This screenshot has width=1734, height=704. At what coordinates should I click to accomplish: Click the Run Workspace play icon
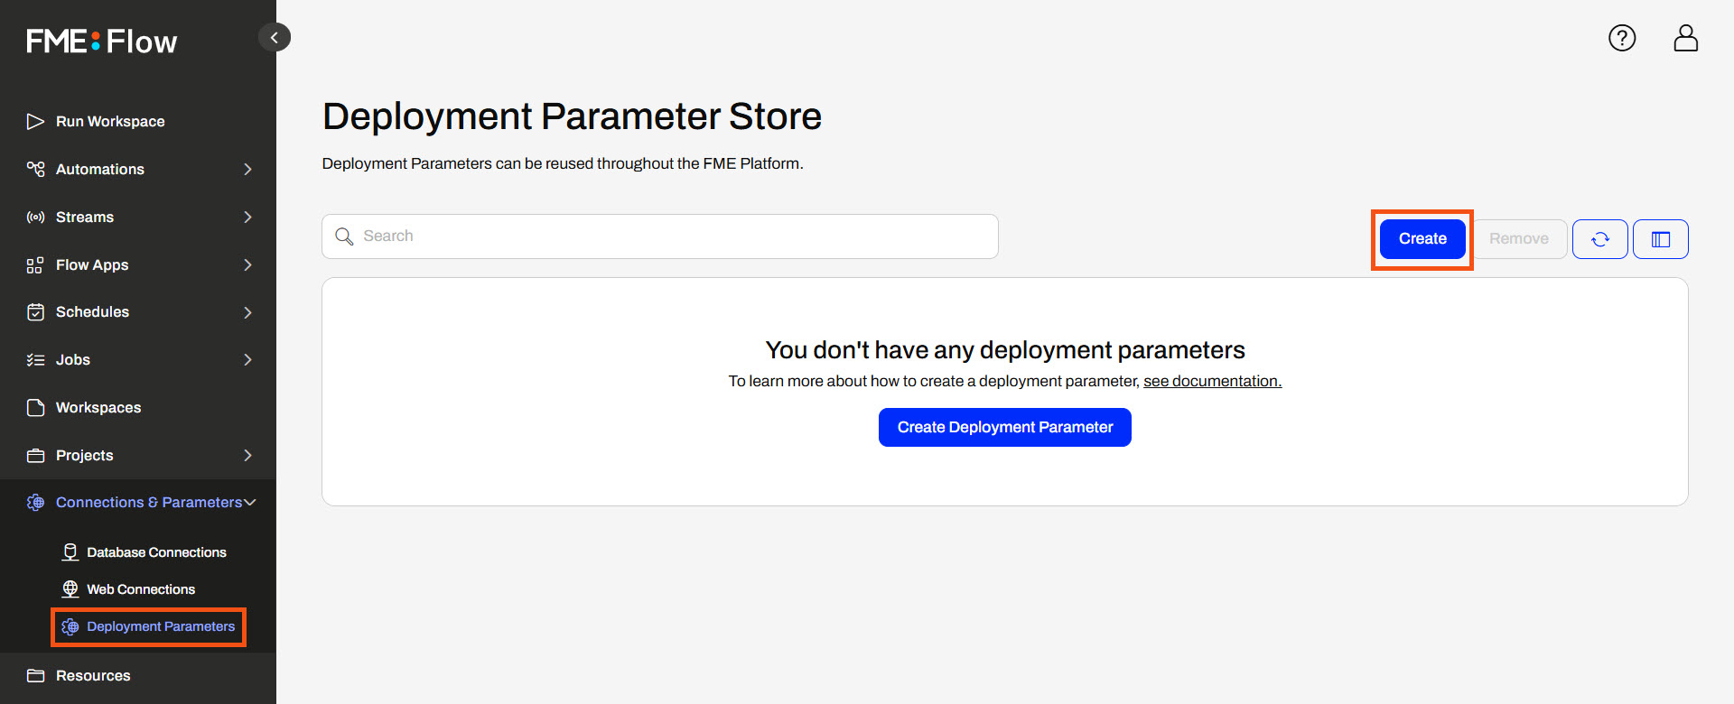click(x=35, y=121)
